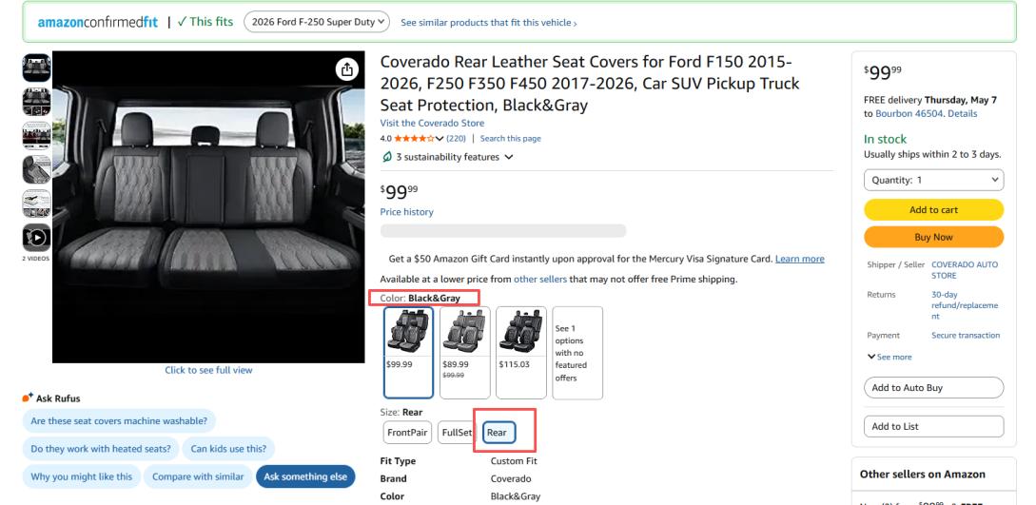
Task: Expand See more seller details
Action: (889, 357)
